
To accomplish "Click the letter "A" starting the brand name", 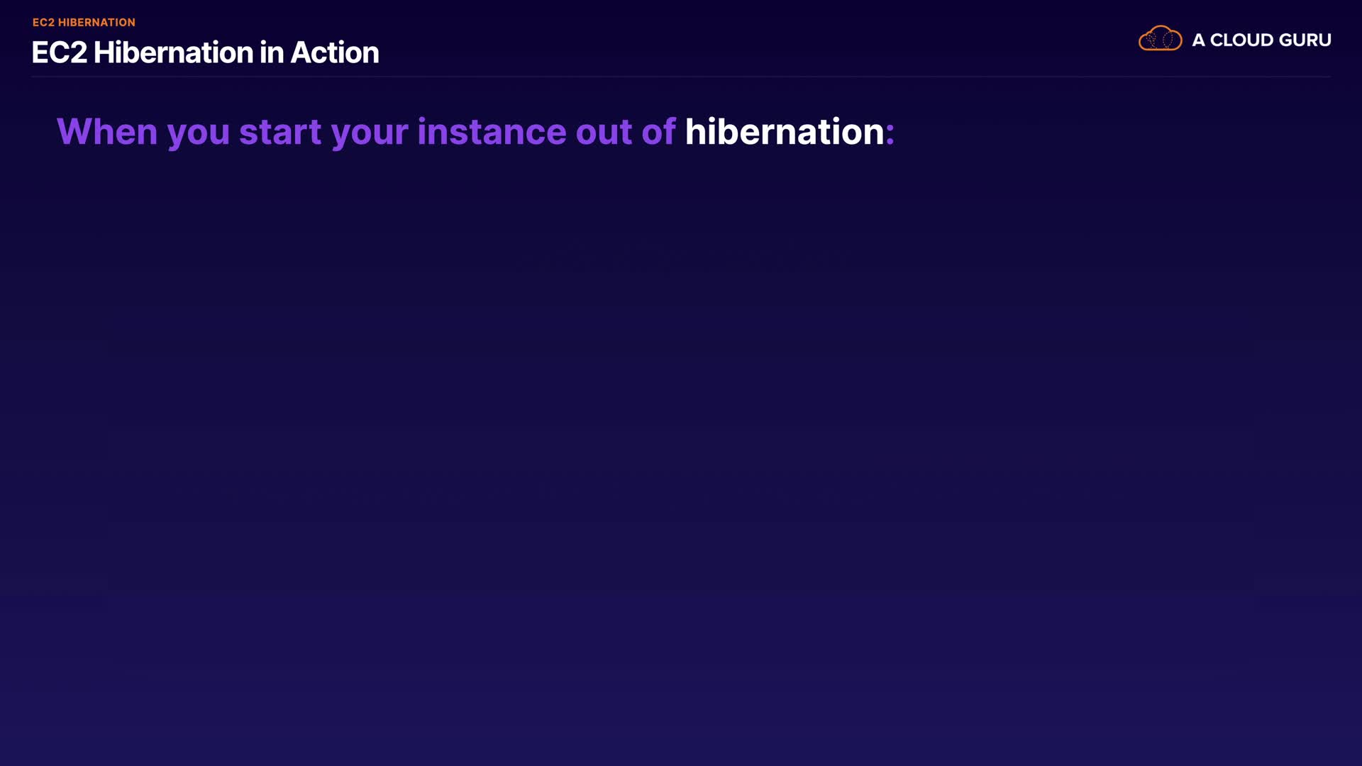I will [x=1198, y=40].
